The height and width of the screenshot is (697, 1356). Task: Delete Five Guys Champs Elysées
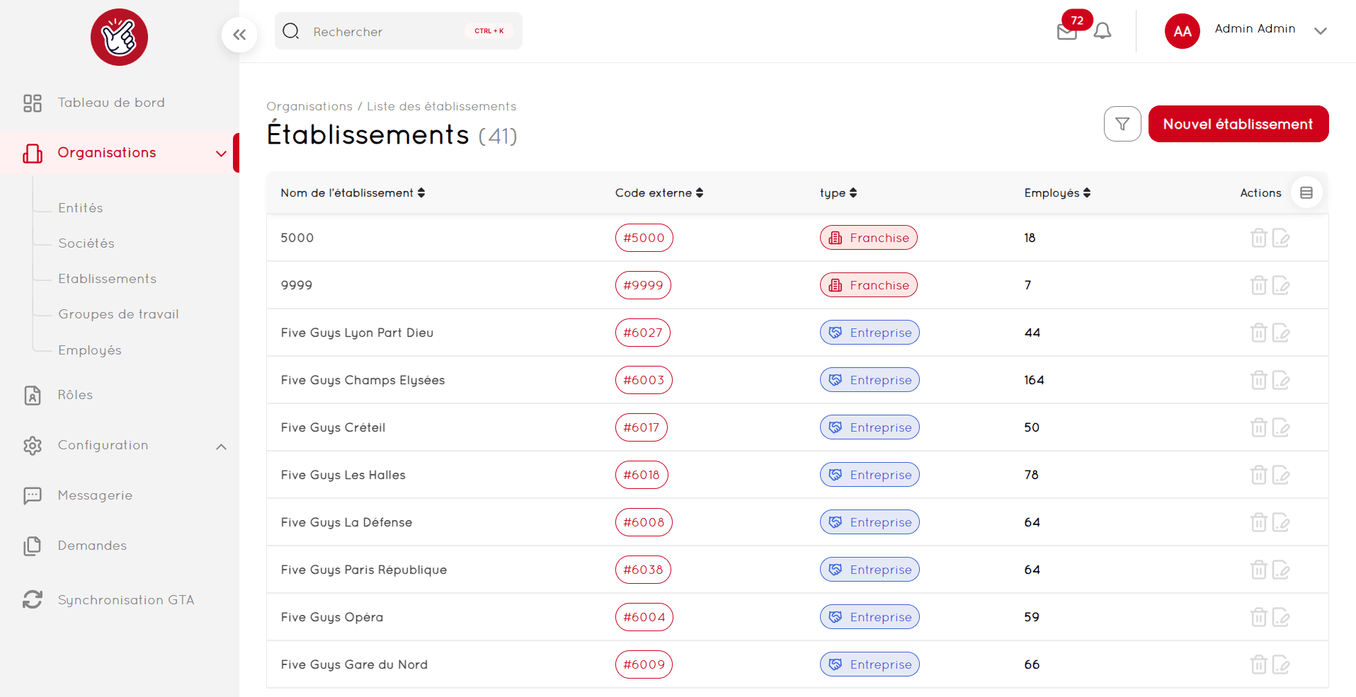(1258, 380)
